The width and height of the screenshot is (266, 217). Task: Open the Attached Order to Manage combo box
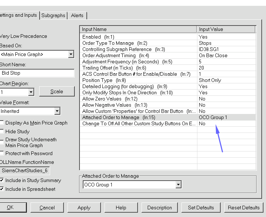tap(132, 185)
